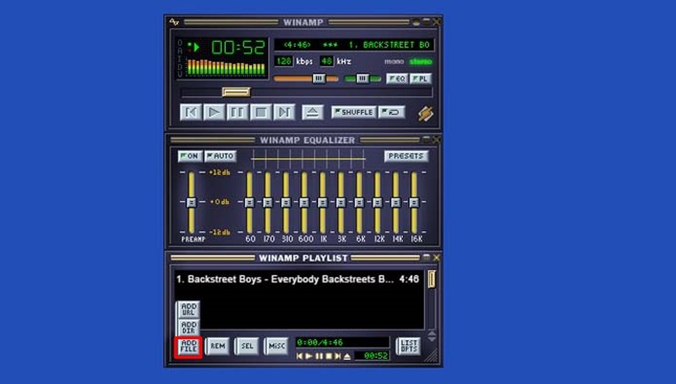The image size is (676, 384).
Task: Open file with the Eject button
Action: pyautogui.click(x=313, y=112)
